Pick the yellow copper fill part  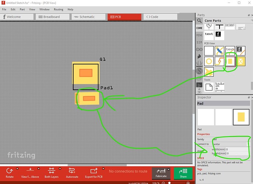209,72
